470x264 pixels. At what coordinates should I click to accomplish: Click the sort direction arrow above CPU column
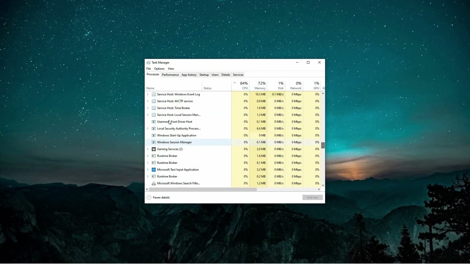(234, 83)
